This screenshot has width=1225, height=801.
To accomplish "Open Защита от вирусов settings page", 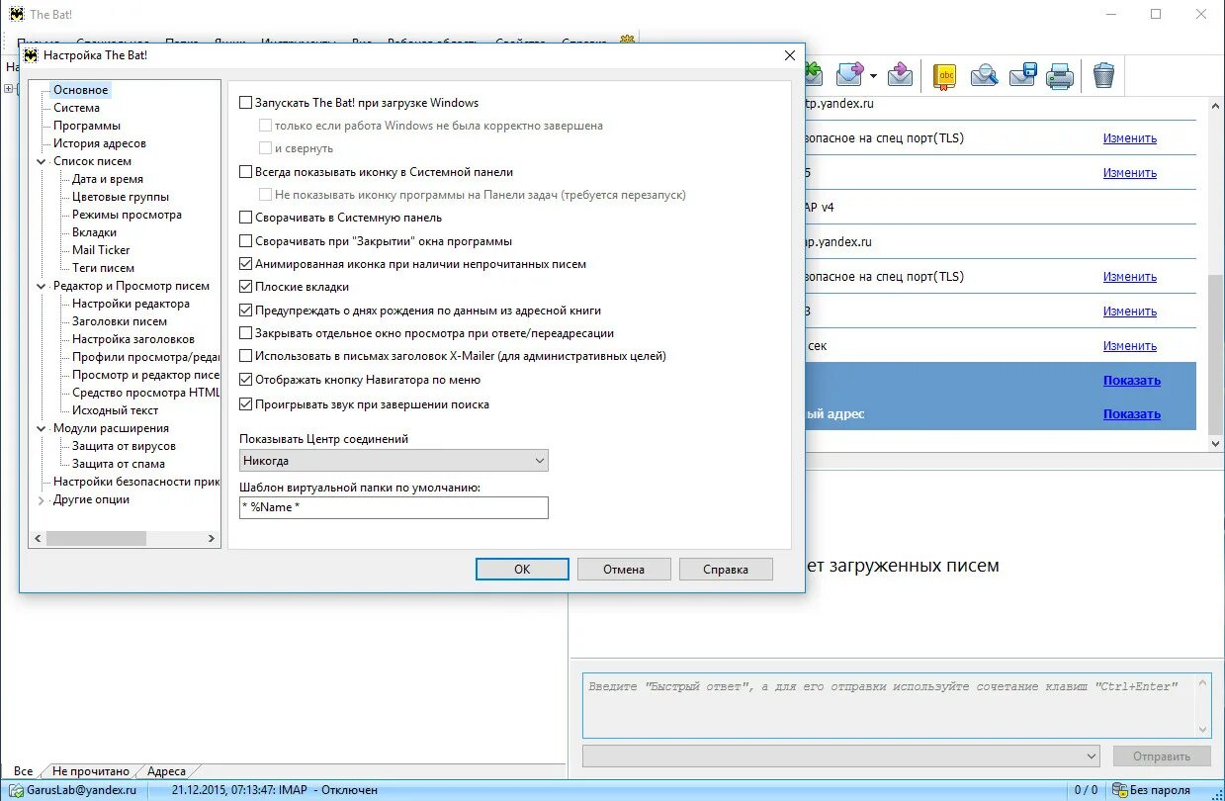I will [x=124, y=446].
